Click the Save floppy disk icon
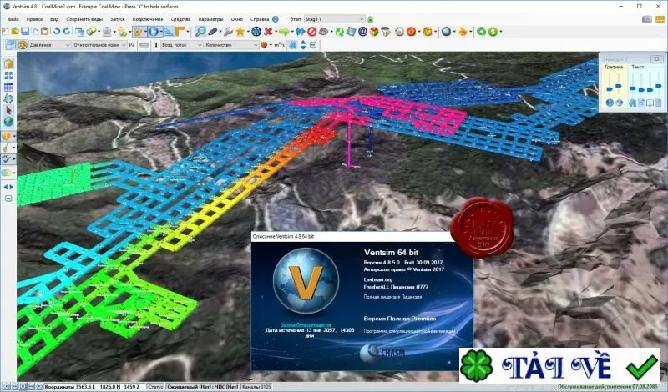The width and height of the screenshot is (668, 392). click(25, 31)
